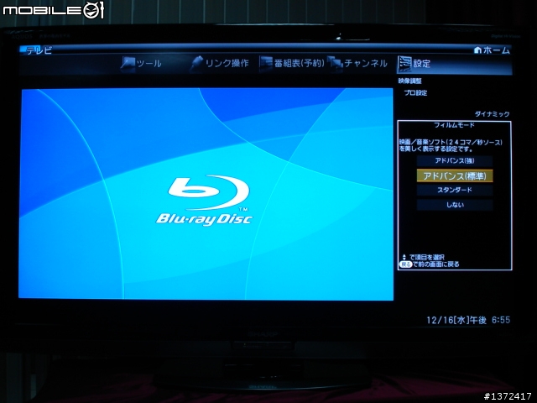This screenshot has width=537, height=403.
Task: Open the リンク操作 menu tab
Action: click(x=219, y=64)
